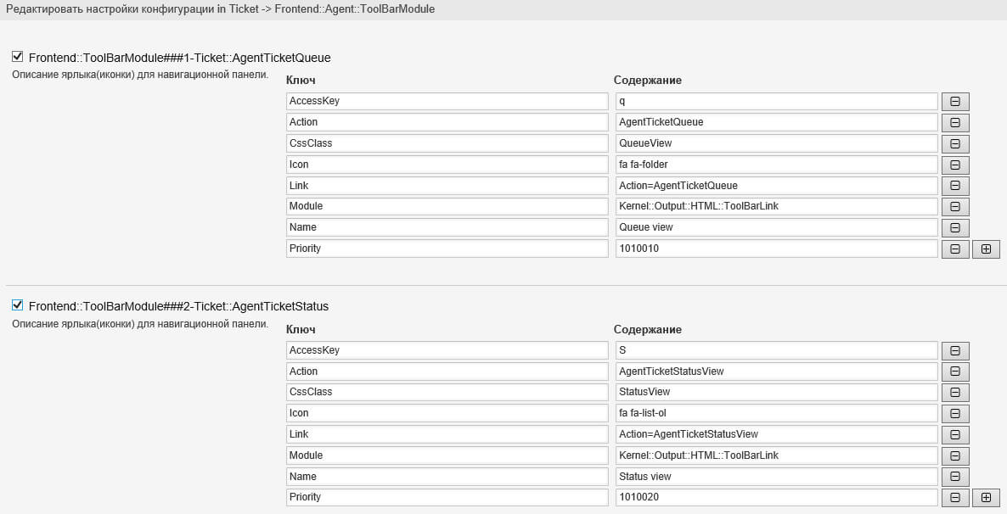
Task: Edit the Link value Action=AgentTicketQueue
Action: coord(776,186)
